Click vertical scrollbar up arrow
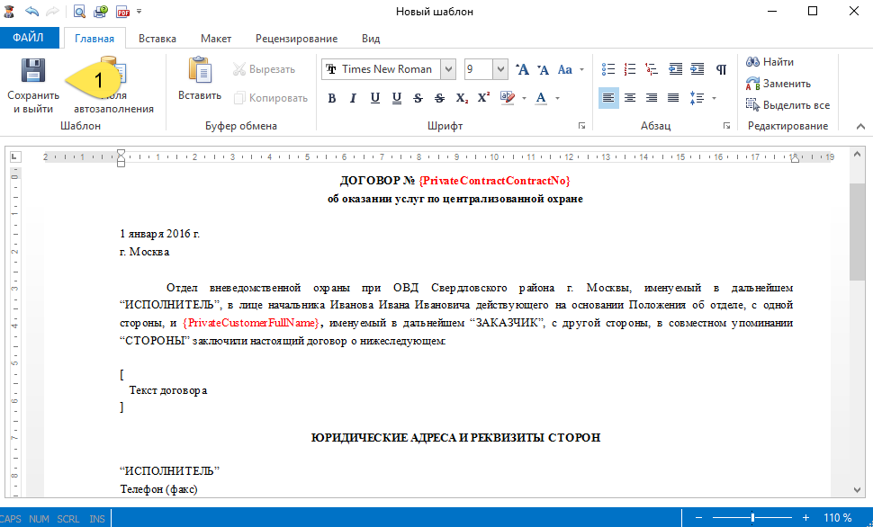Screen dimensions: 873x527 point(857,154)
